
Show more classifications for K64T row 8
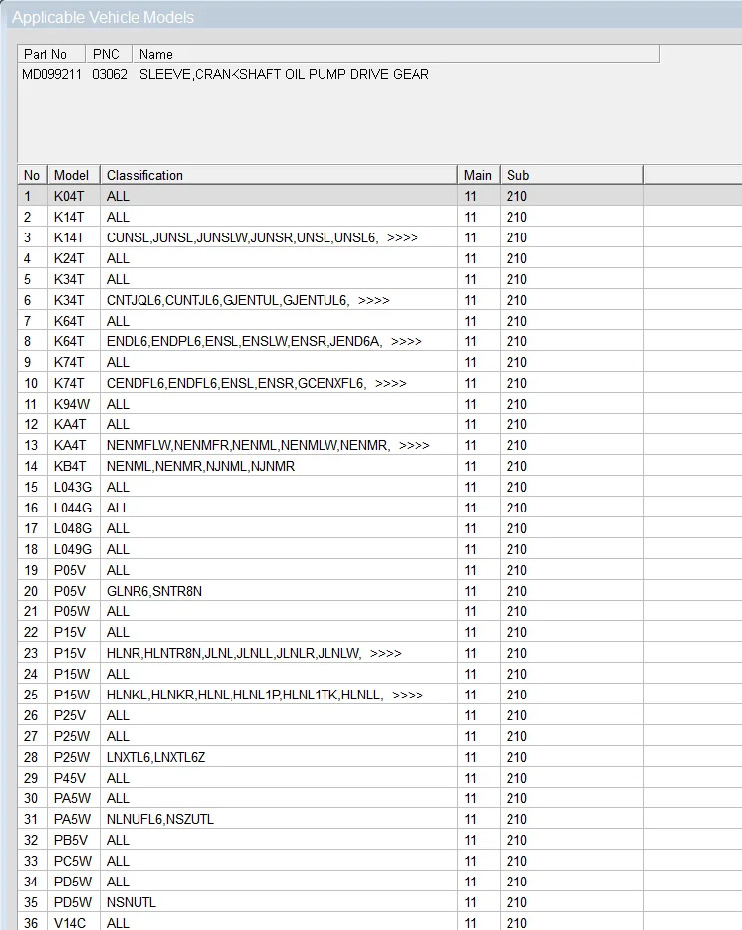pos(406,341)
